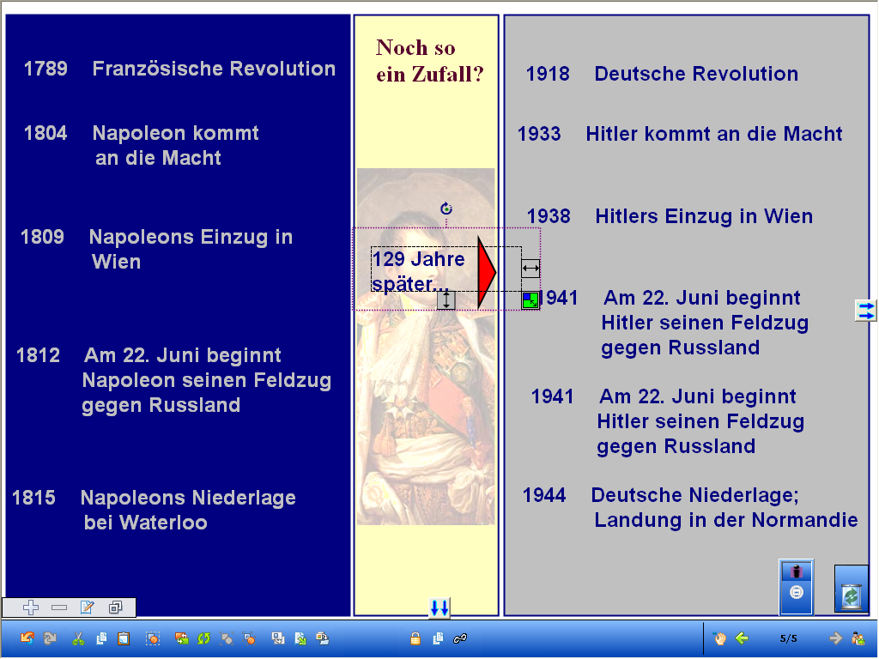This screenshot has height=659, width=879.
Task: Click the green rotate arrows icon
Action: [203, 638]
